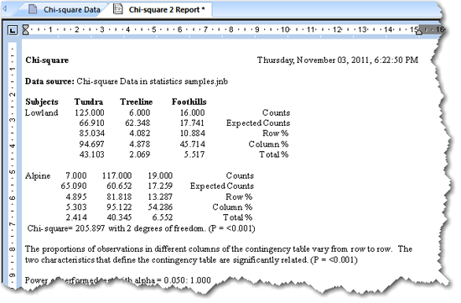Click the Lowland Tundra count 125.000

tap(90, 112)
